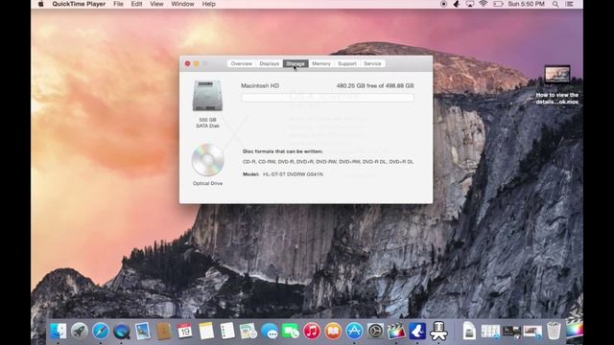Viewport: 614px width, 345px height.
Task: Click the Macintosh HD storage usage bar
Action: point(327,98)
